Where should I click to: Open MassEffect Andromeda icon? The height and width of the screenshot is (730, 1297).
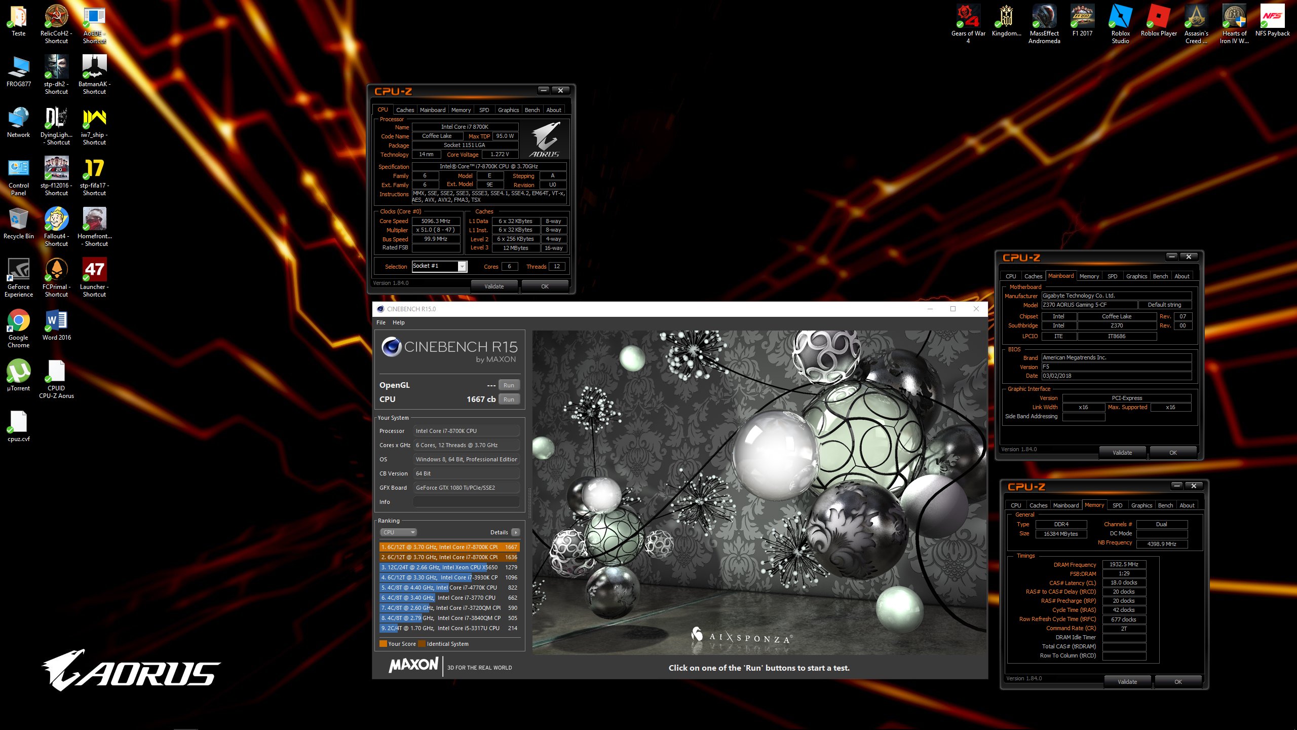(1044, 24)
